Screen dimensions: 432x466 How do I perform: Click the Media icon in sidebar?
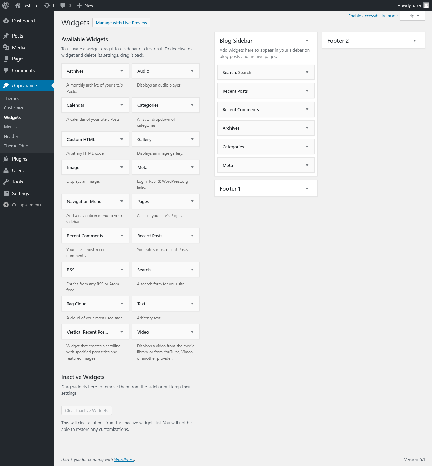click(x=6, y=47)
